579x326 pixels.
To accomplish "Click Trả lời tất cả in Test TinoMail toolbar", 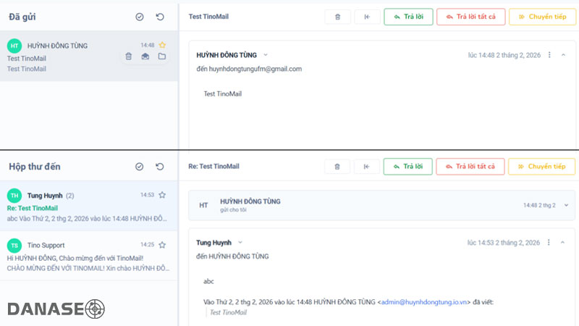I will coord(471,17).
